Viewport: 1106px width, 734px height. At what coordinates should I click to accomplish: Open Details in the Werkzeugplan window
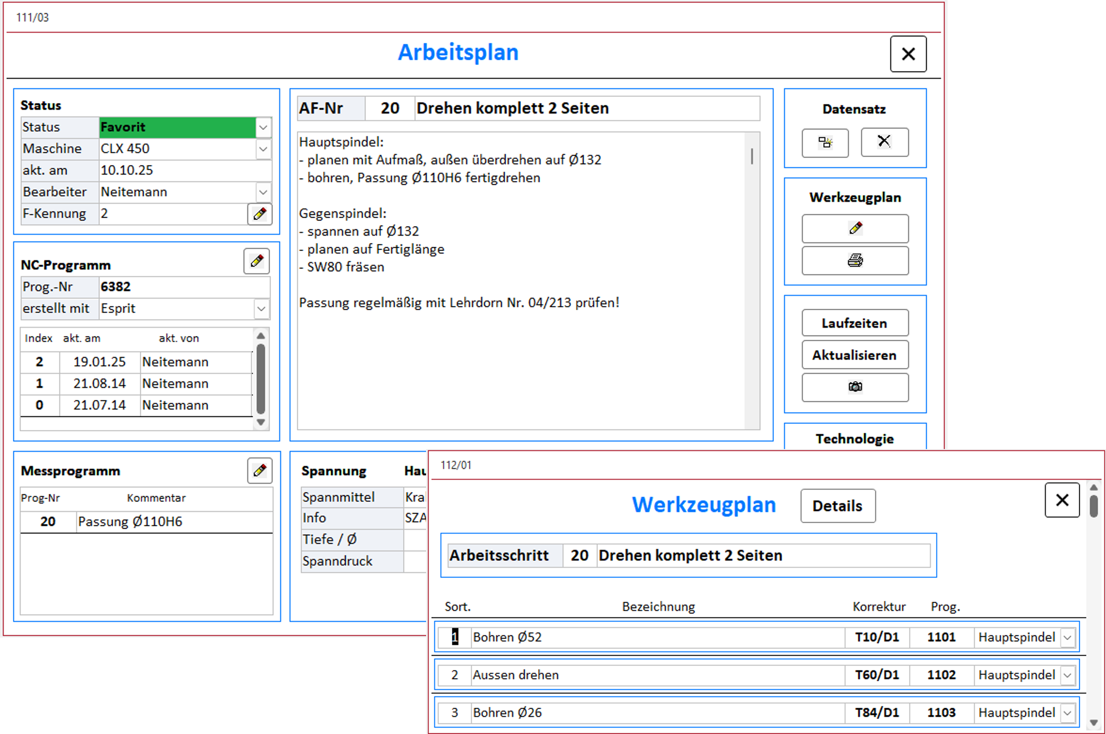[x=837, y=505]
